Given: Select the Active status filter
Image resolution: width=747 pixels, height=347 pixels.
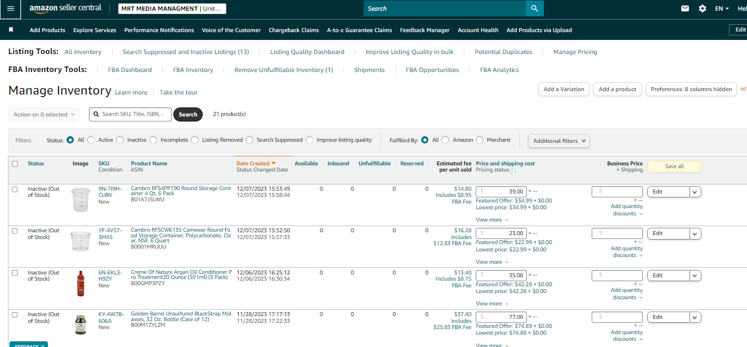Looking at the screenshot, I should click(91, 140).
